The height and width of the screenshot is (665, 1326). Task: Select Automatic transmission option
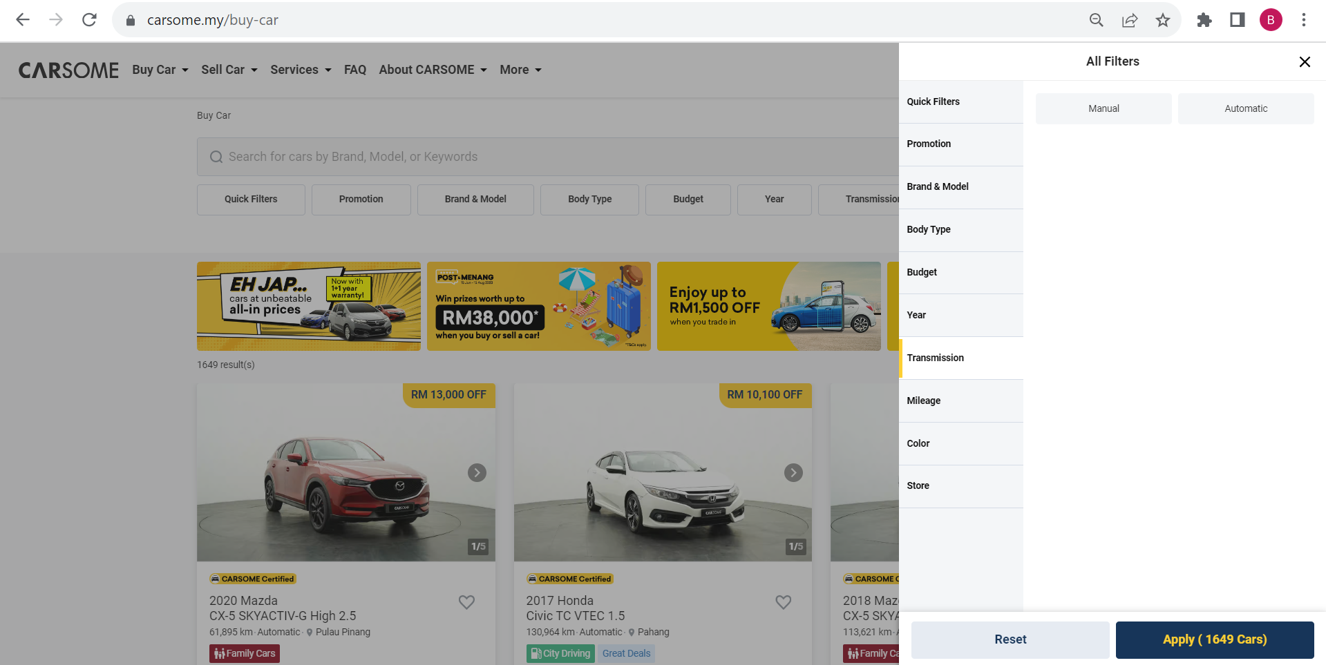(1245, 108)
